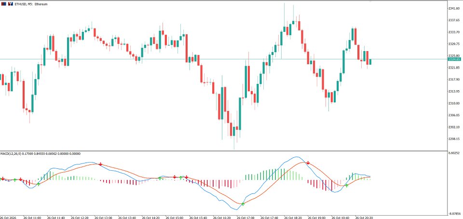Screen dimensions: 463x219
Task: Select the green MACD buy arrow near 11:00
Action: (39, 184)
